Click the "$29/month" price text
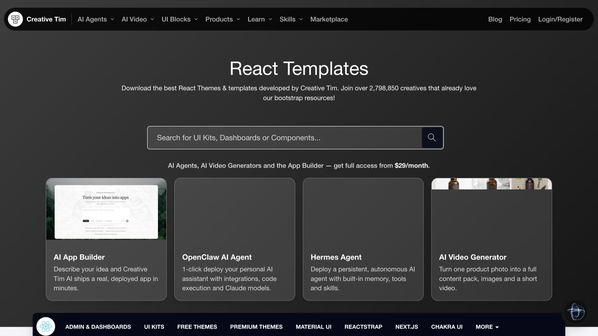Image resolution: width=598 pixels, height=336 pixels. (411, 166)
